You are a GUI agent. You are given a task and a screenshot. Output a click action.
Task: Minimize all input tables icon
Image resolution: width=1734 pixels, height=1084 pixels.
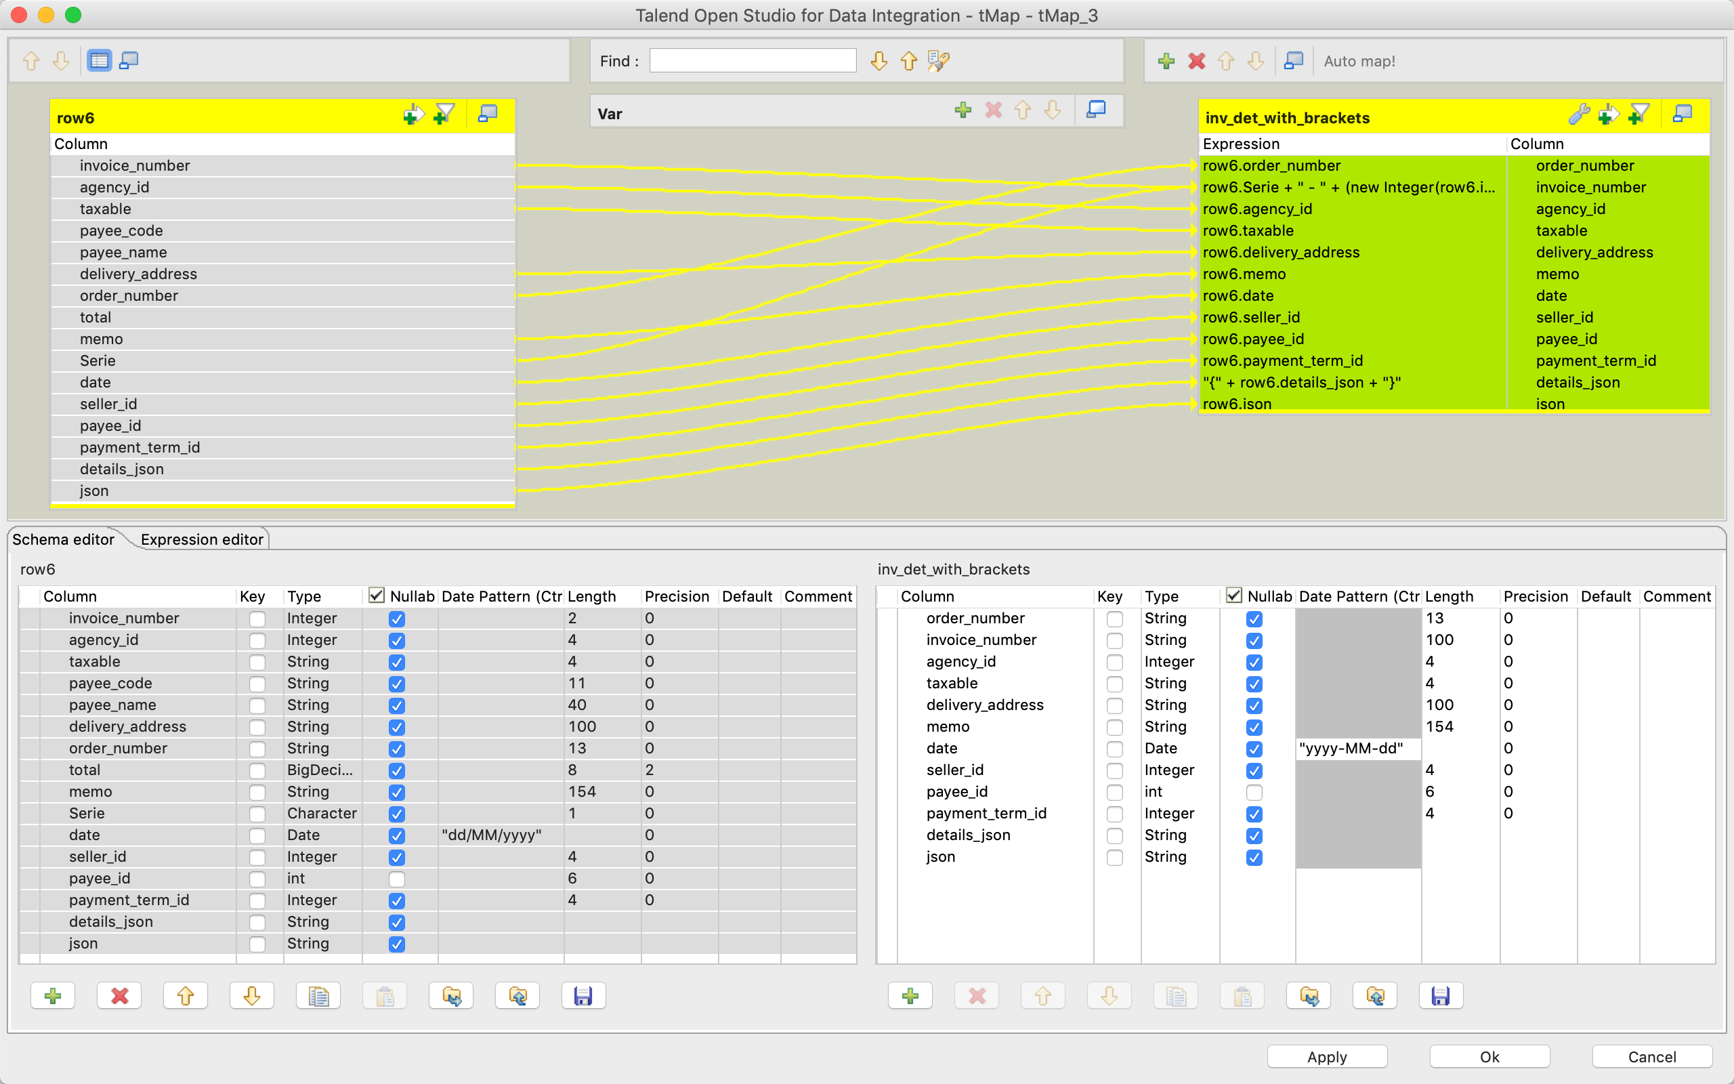[x=129, y=61]
